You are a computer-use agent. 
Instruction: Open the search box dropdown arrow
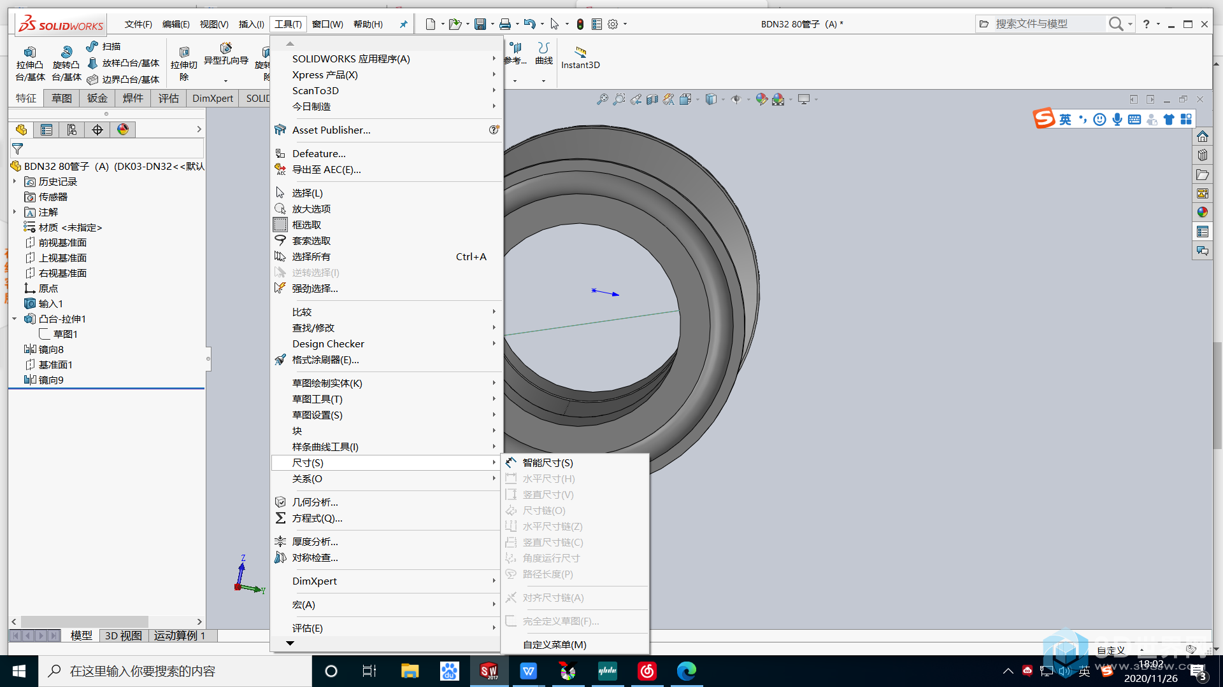pos(1130,24)
